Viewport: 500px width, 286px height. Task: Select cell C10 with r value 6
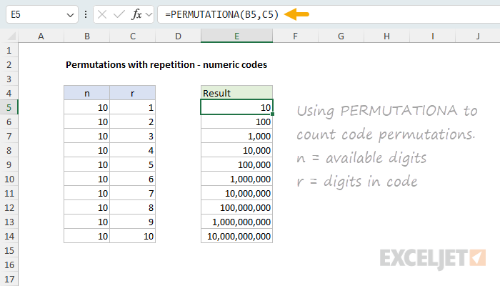(133, 179)
